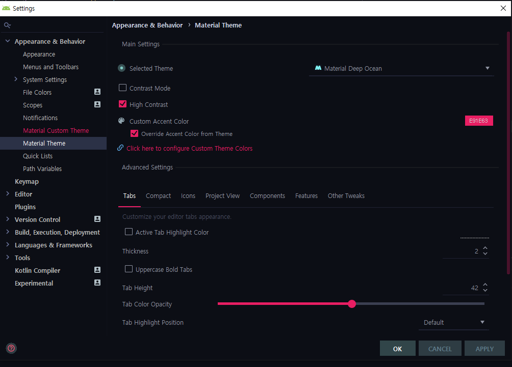This screenshot has height=367, width=512.
Task: Open the Keymap settings page
Action: pos(27,181)
